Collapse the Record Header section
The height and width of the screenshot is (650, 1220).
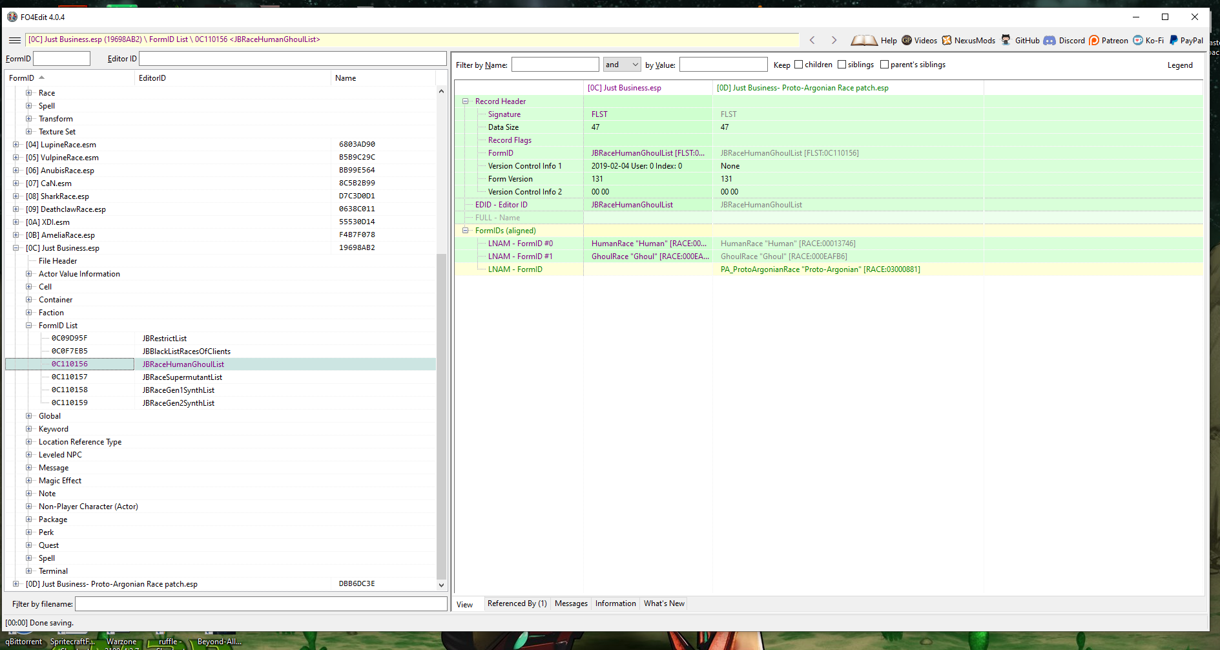(465, 101)
